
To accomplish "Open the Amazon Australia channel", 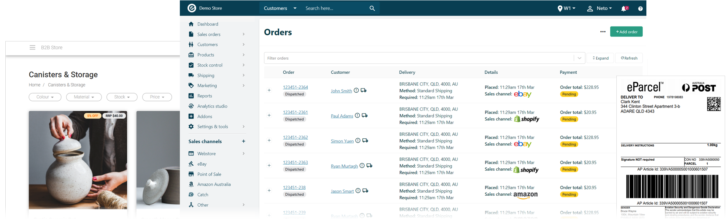I will 214,184.
